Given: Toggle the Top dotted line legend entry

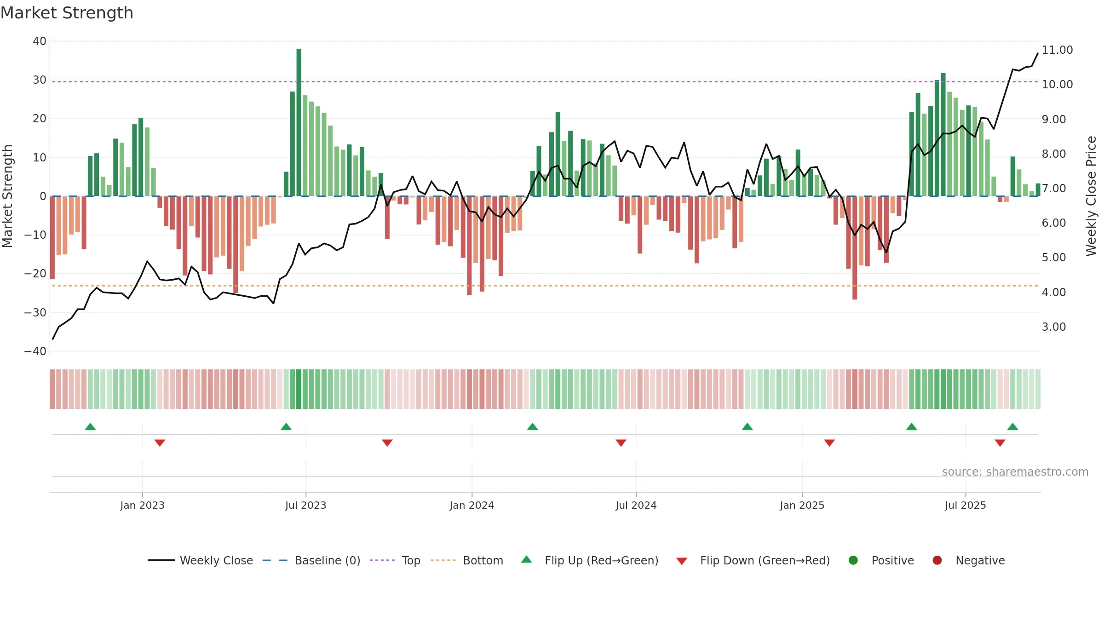Looking at the screenshot, I should [x=395, y=560].
